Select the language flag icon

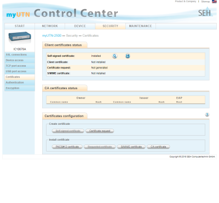[214, 2]
